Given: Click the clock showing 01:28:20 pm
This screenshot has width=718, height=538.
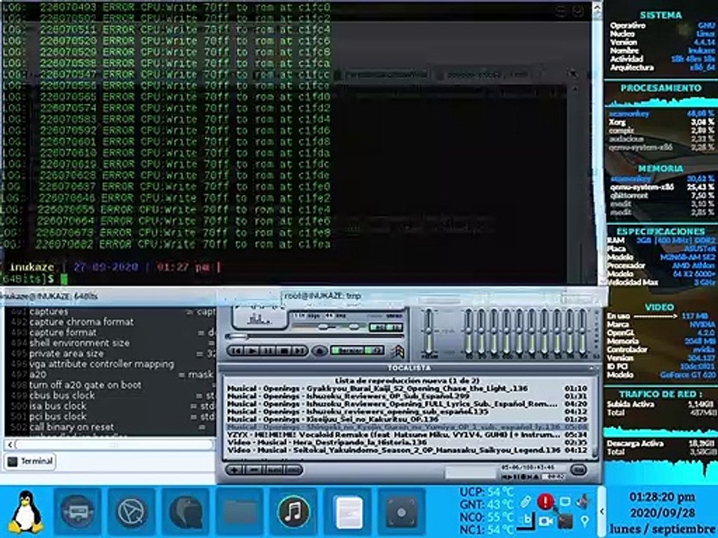Looking at the screenshot, I should point(662,497).
